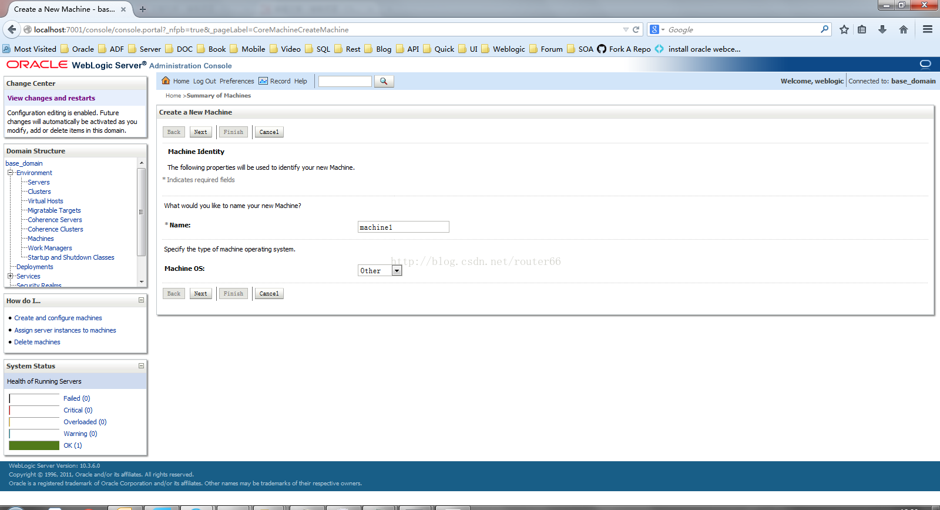Click the Oracle logo in header

click(37, 65)
